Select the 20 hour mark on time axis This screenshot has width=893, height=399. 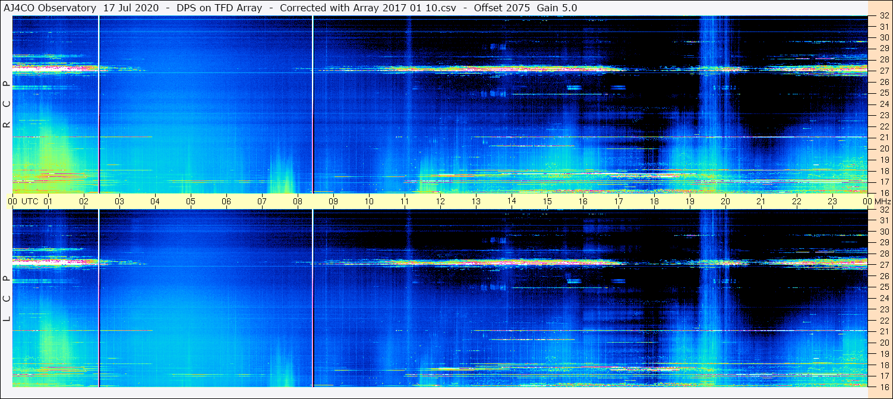click(725, 201)
